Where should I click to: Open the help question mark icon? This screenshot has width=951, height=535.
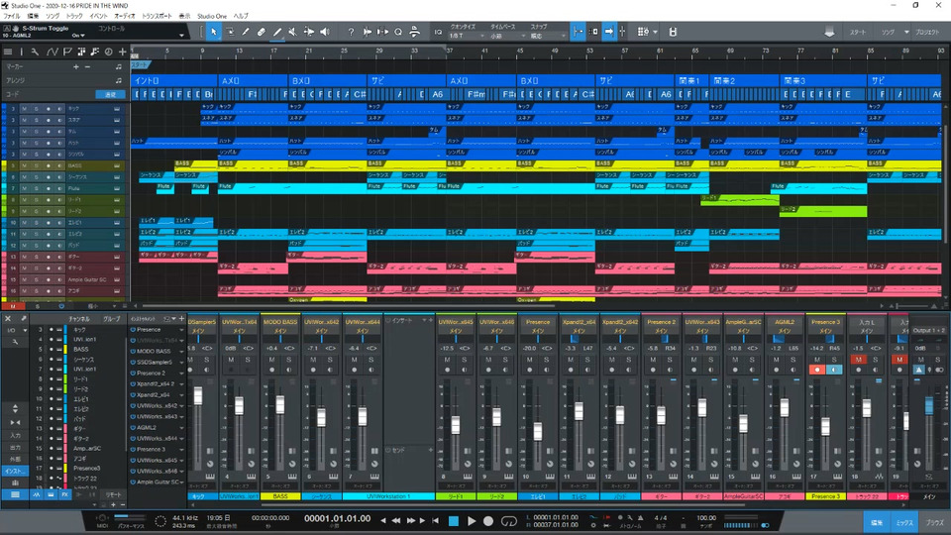tap(350, 32)
